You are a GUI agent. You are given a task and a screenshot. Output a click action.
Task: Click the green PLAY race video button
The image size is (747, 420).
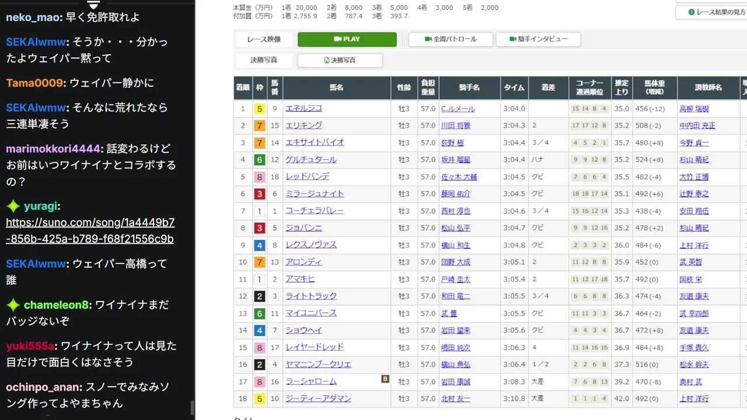tap(347, 39)
